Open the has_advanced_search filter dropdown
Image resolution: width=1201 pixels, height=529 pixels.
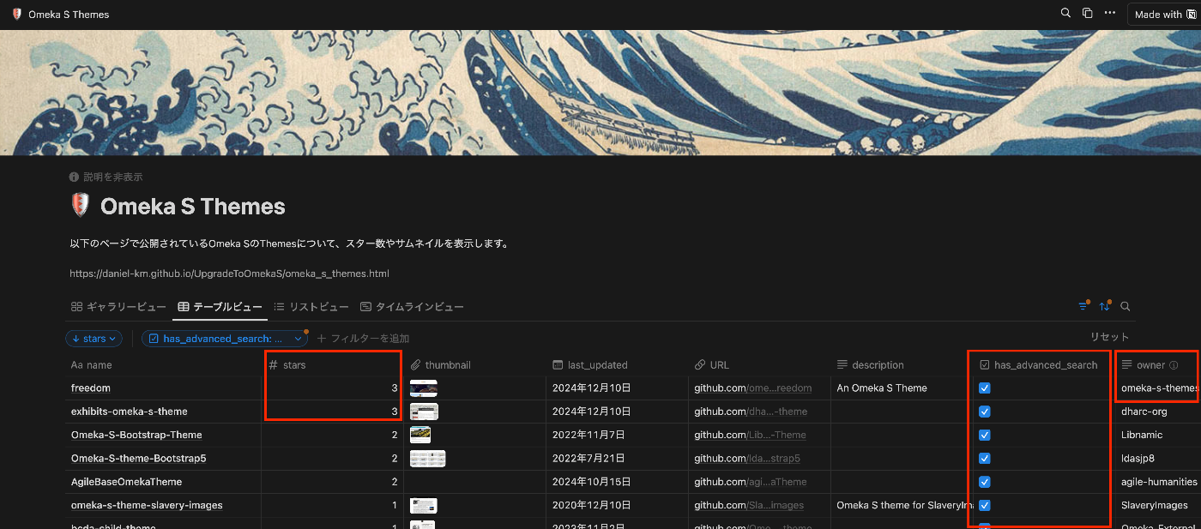tap(224, 338)
